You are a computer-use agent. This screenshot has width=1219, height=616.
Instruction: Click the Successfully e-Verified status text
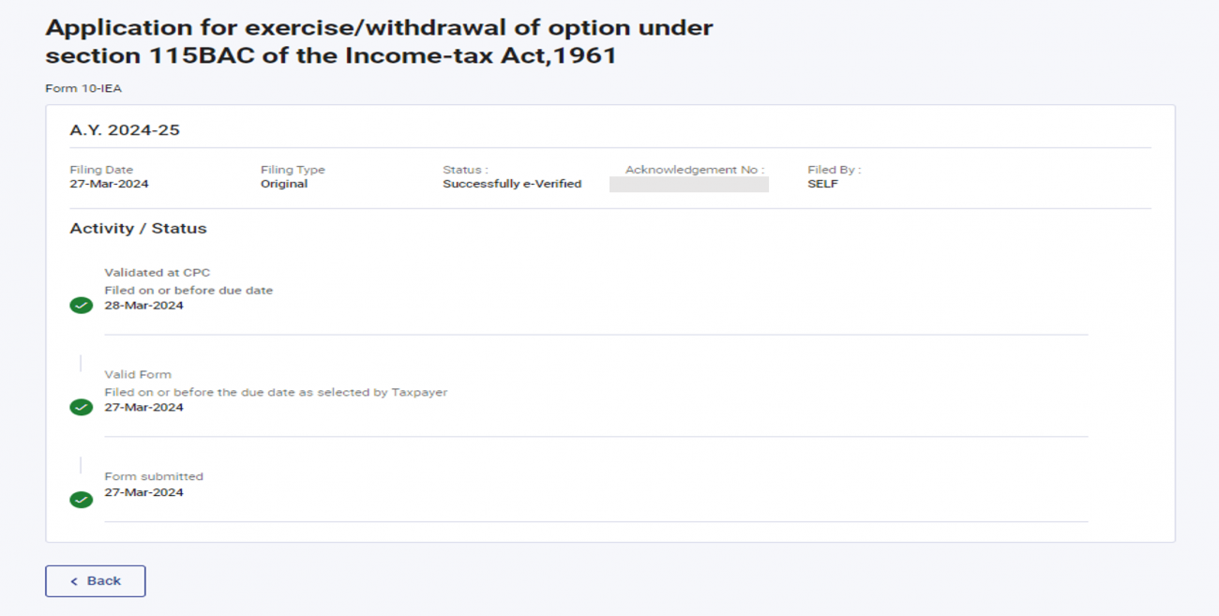[512, 184]
